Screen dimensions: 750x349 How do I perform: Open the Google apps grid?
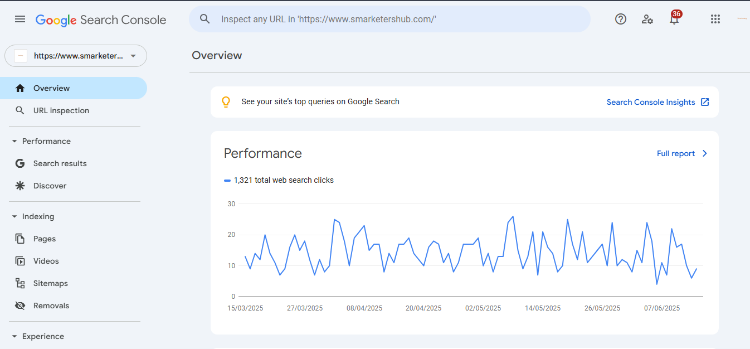[715, 19]
